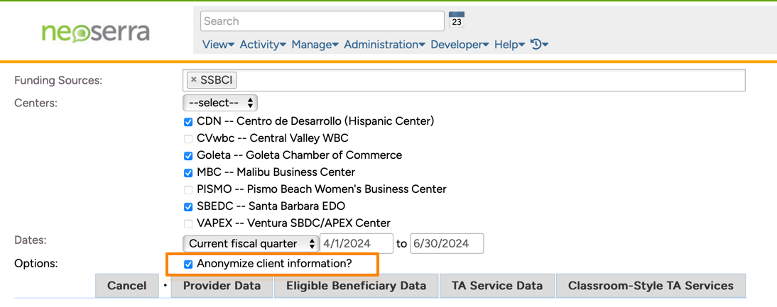Open the recent history clock menu
The width and height of the screenshot is (777, 307).
(x=540, y=45)
